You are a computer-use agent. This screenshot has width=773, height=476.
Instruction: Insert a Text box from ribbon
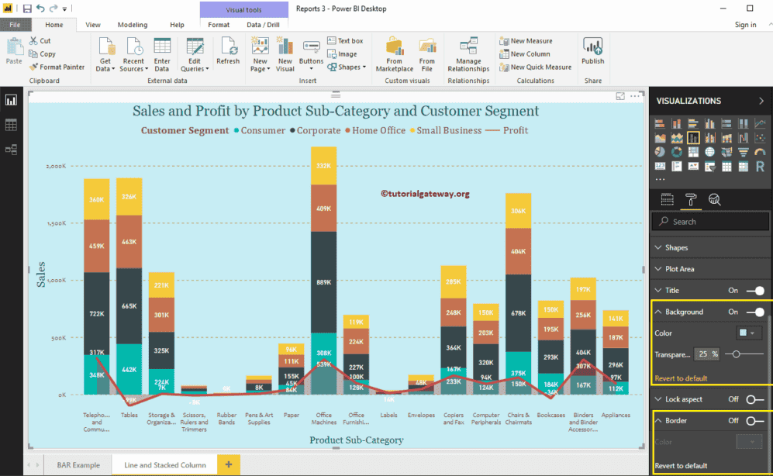coord(344,41)
